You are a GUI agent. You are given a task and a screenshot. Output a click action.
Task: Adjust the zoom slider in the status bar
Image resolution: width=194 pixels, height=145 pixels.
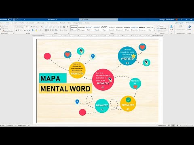click(x=187, y=125)
